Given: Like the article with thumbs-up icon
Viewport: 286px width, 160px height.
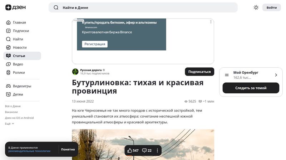Looking at the screenshot, I should [130, 150].
